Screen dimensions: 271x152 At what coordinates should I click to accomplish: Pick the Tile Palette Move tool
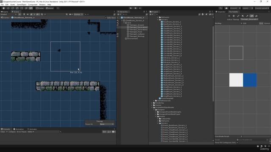point(234,16)
